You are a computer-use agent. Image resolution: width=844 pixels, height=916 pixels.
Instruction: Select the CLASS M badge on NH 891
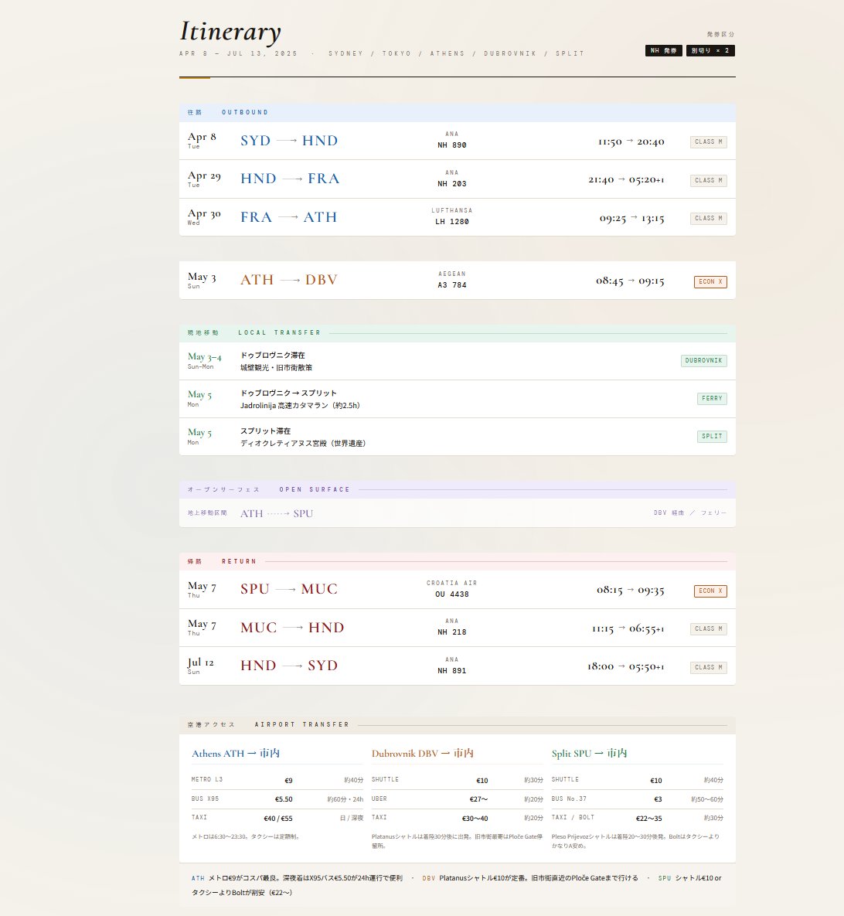[708, 666]
